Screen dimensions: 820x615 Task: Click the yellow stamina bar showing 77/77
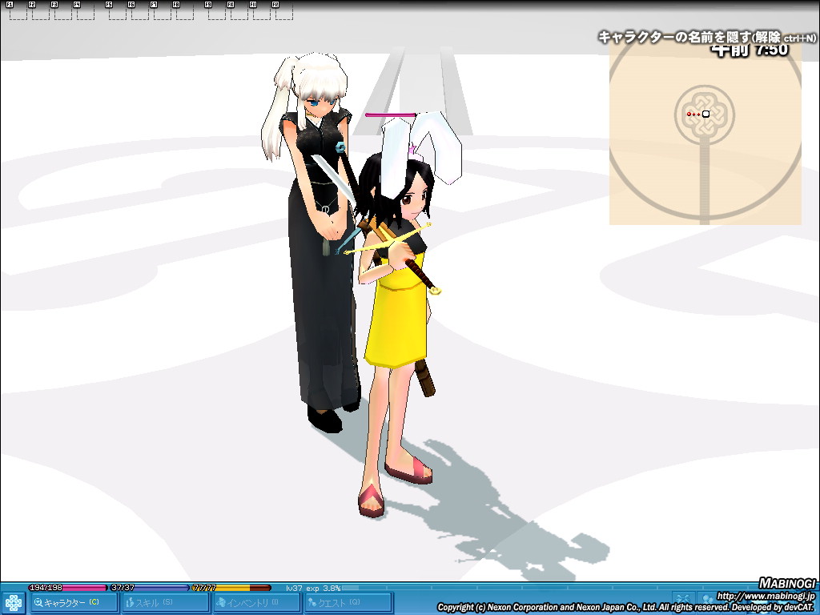(x=231, y=588)
